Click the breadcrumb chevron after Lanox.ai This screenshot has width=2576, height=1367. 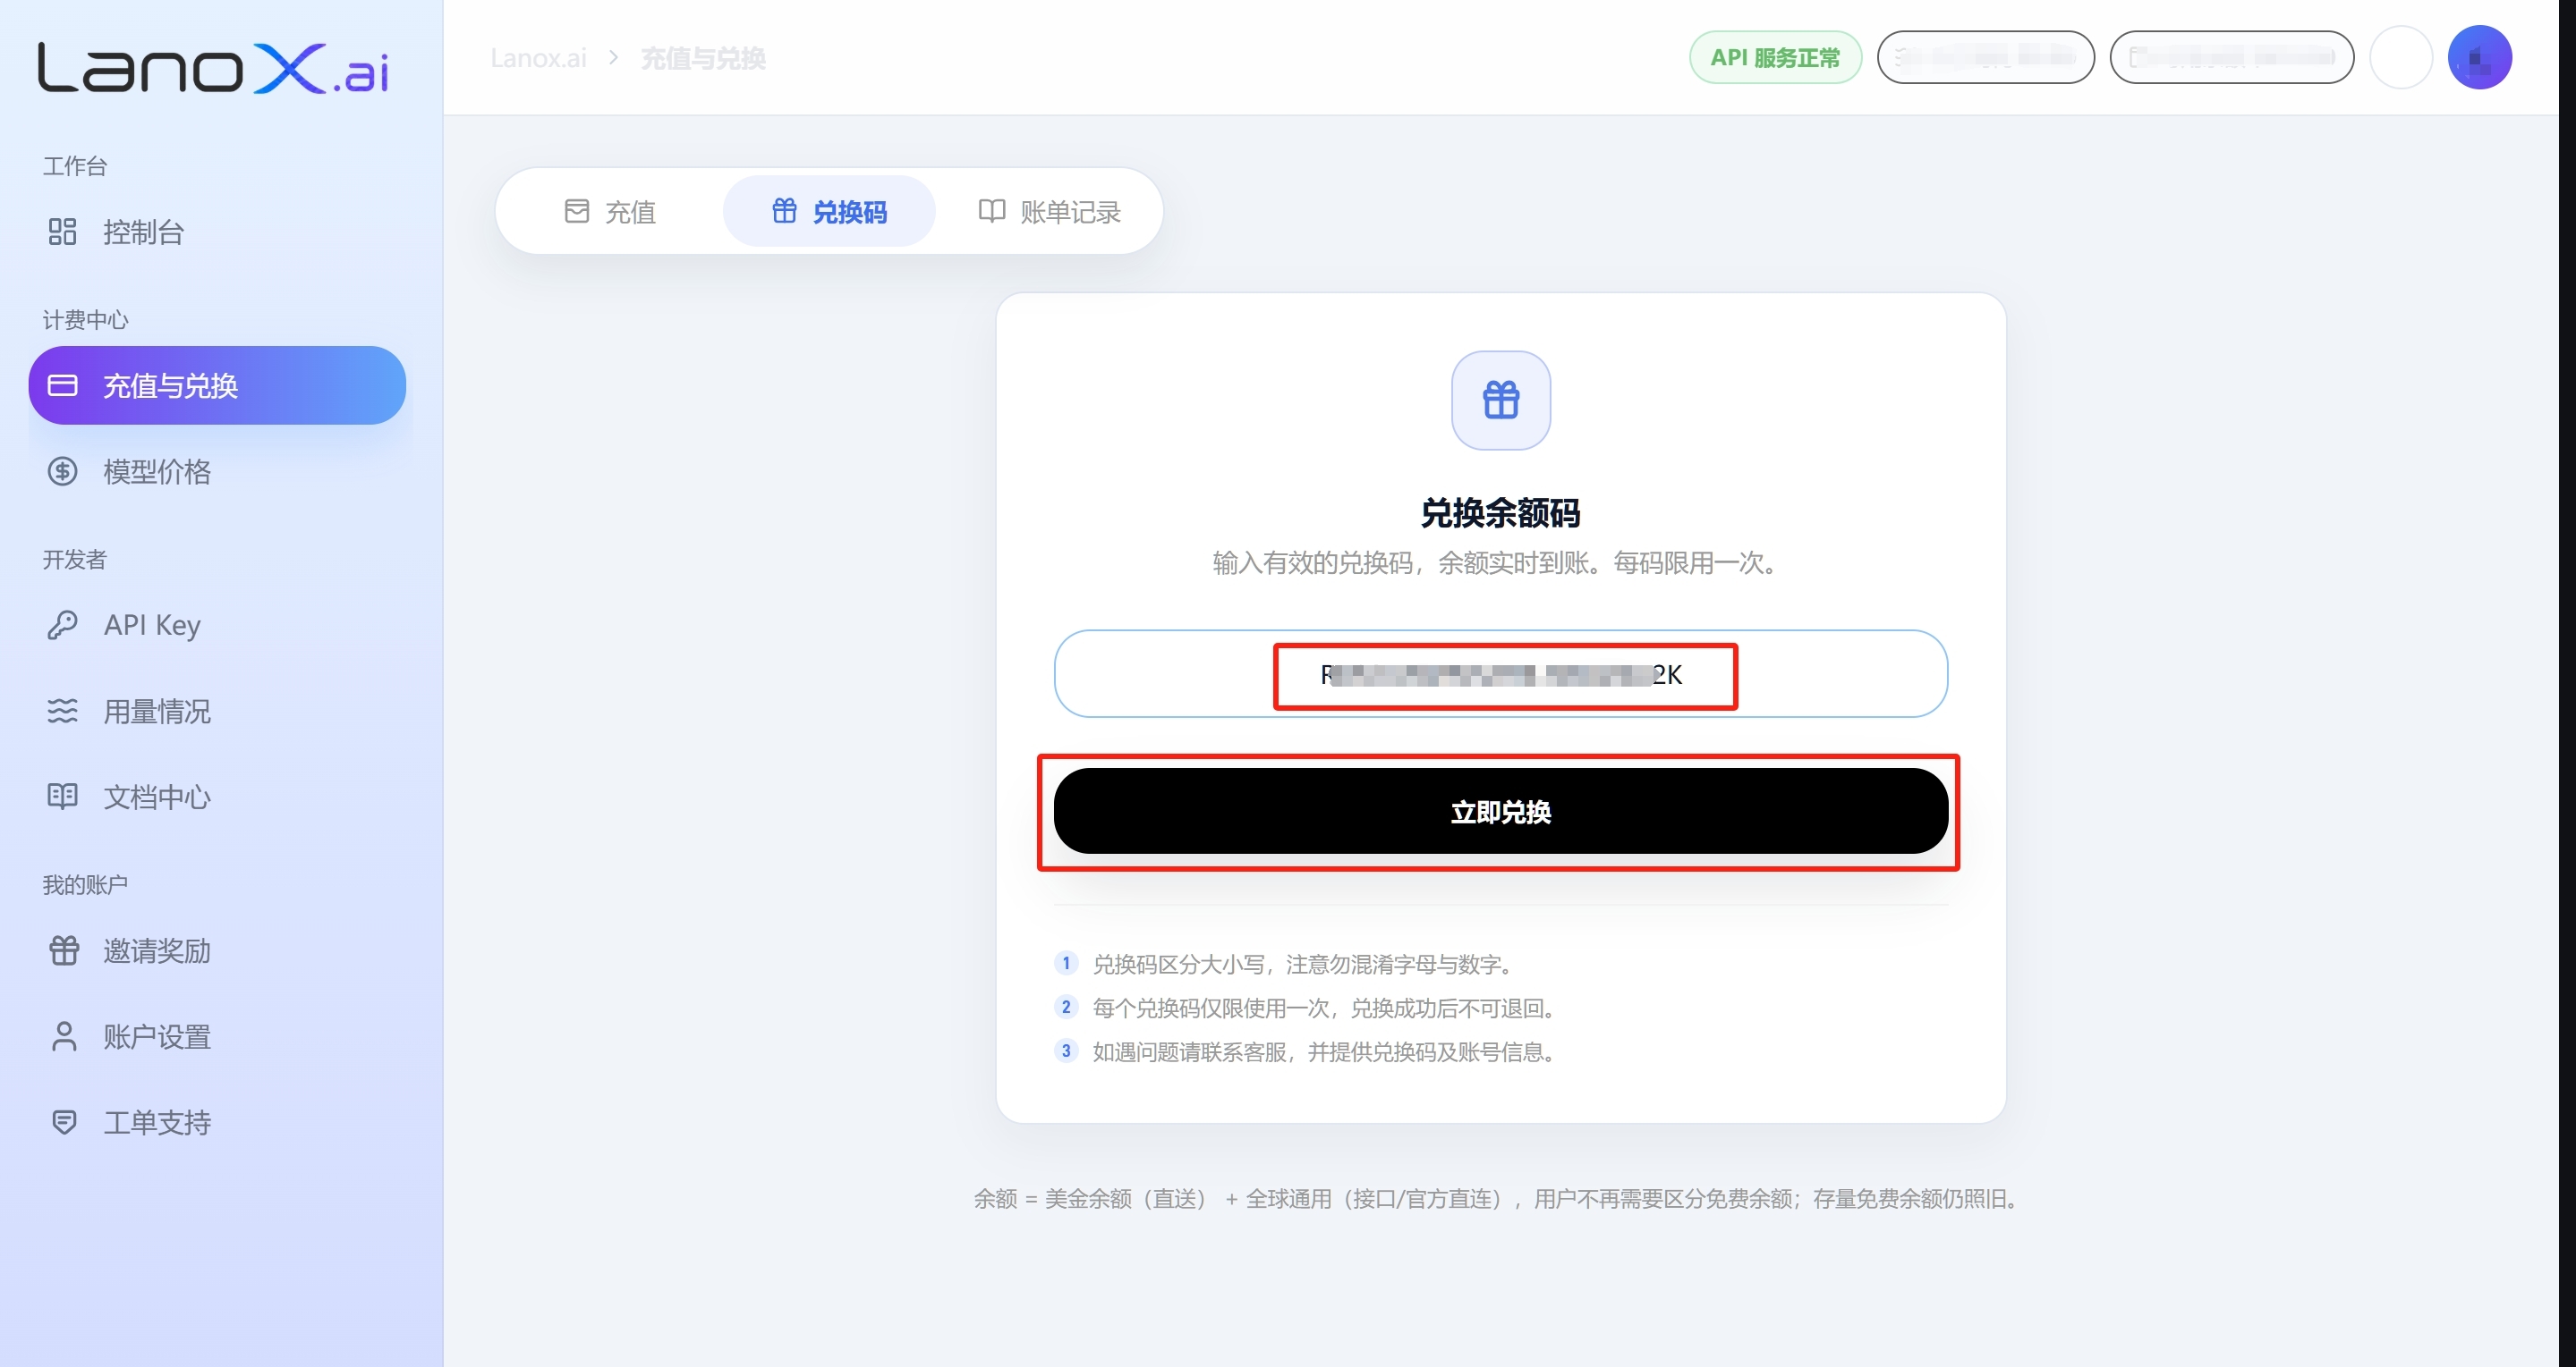tap(614, 58)
